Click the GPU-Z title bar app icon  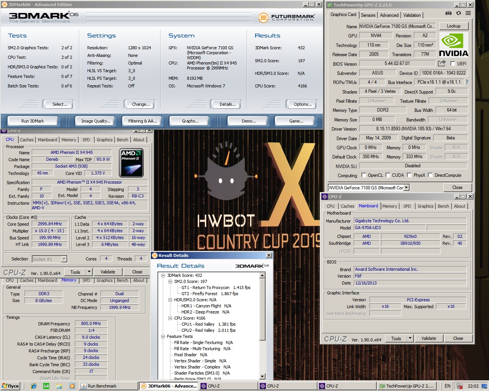[329, 5]
